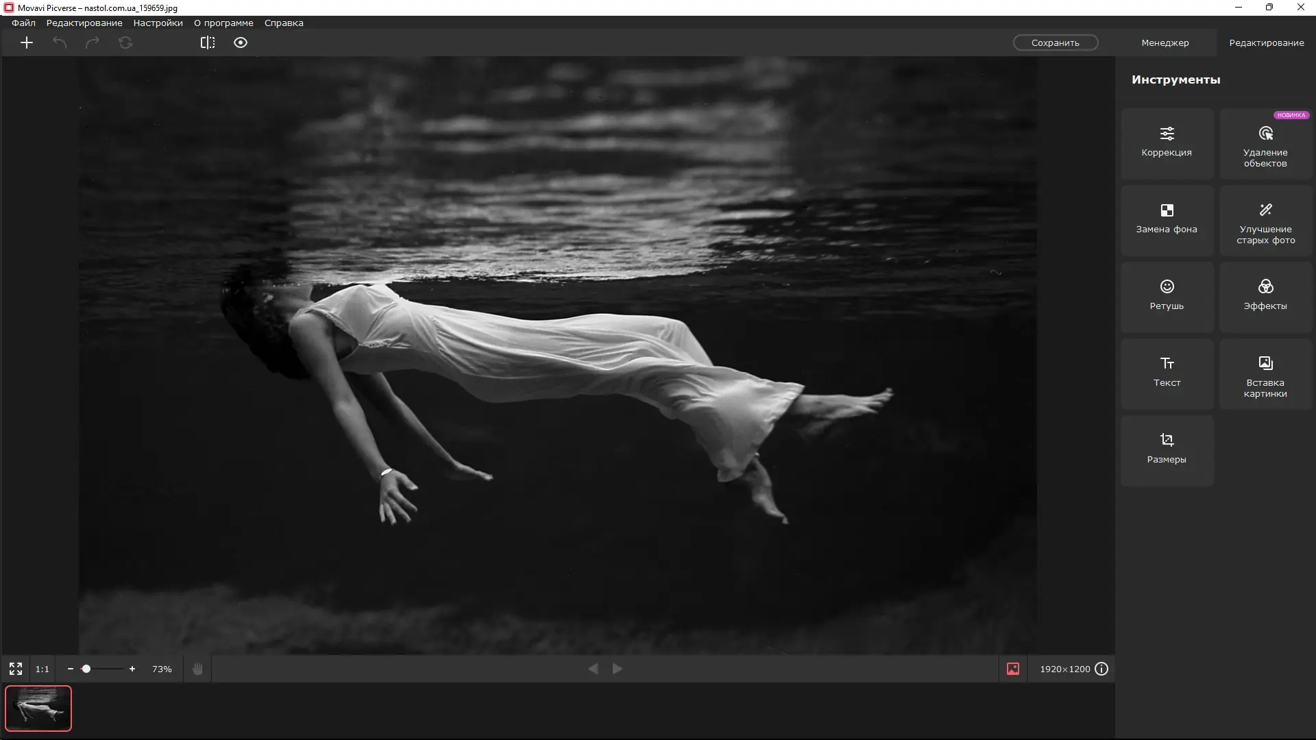Open the Размеры crop and resize tool
This screenshot has width=1316, height=740.
tap(1167, 449)
